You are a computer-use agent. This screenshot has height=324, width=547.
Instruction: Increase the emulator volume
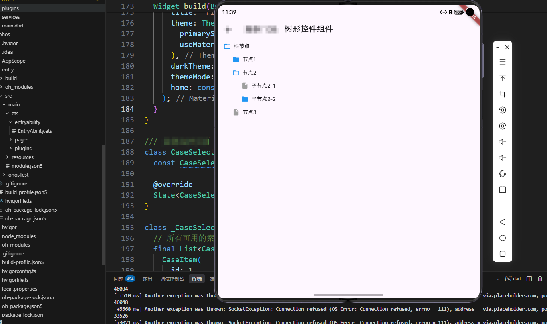point(502,141)
